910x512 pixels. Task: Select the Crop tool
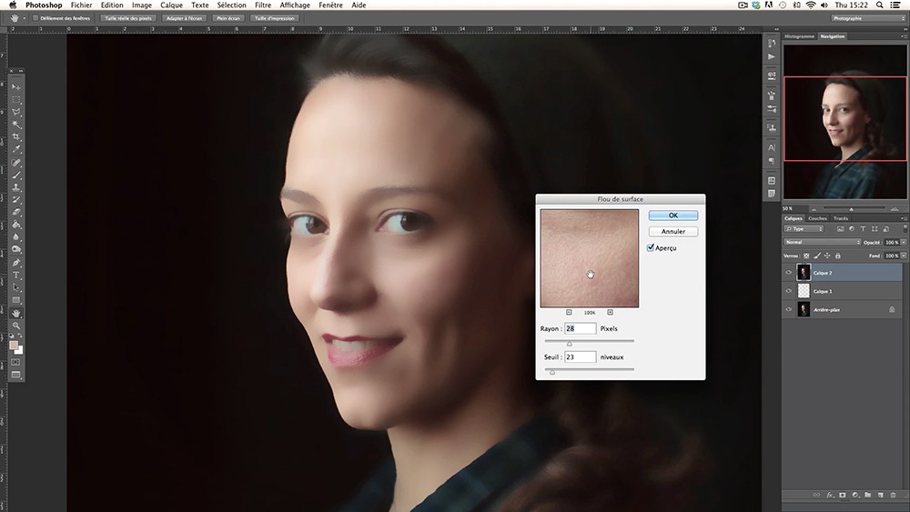click(x=16, y=136)
